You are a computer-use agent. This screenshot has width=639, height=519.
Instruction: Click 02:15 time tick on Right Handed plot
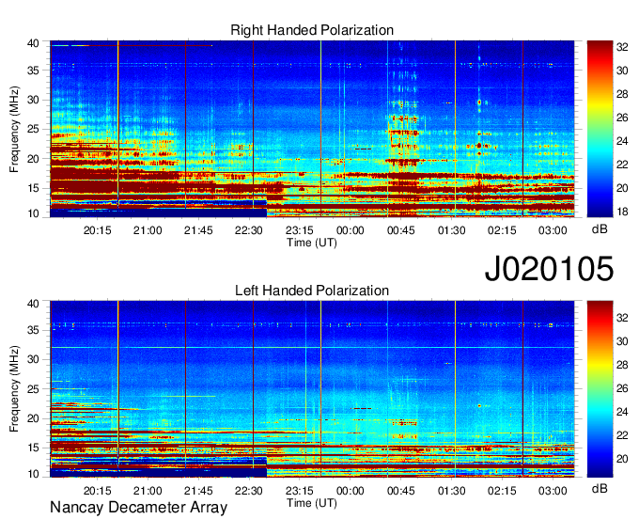pyautogui.click(x=502, y=230)
